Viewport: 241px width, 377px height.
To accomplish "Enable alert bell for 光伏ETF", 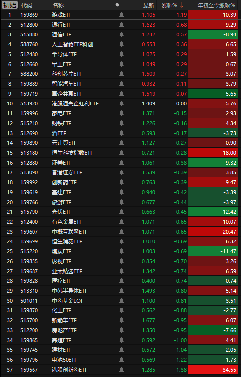I will point(121,212).
